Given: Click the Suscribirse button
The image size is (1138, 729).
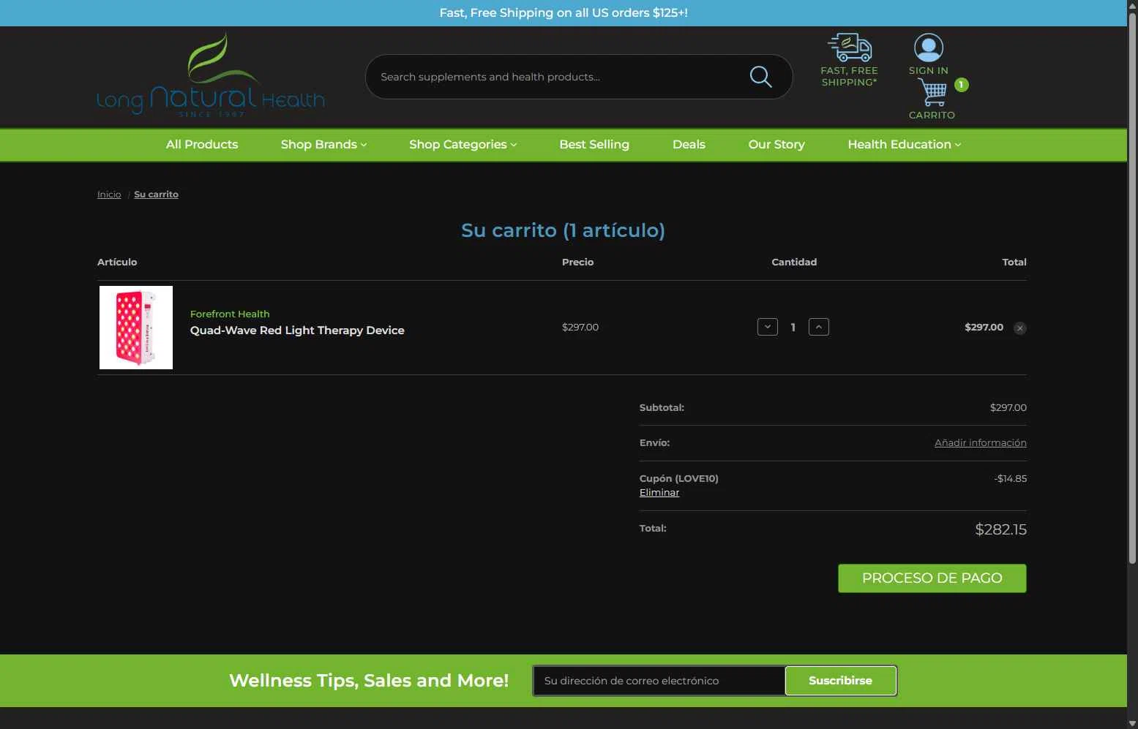Looking at the screenshot, I should coord(840,681).
